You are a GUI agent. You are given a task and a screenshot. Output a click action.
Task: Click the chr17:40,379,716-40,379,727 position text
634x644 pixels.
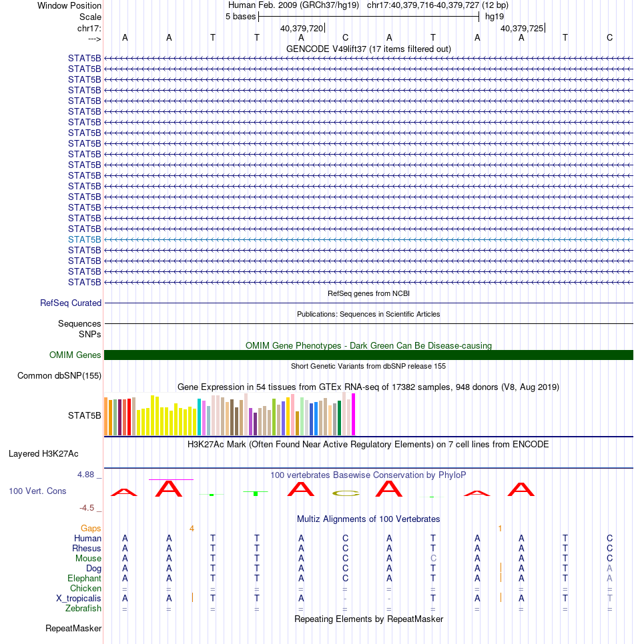point(423,5)
